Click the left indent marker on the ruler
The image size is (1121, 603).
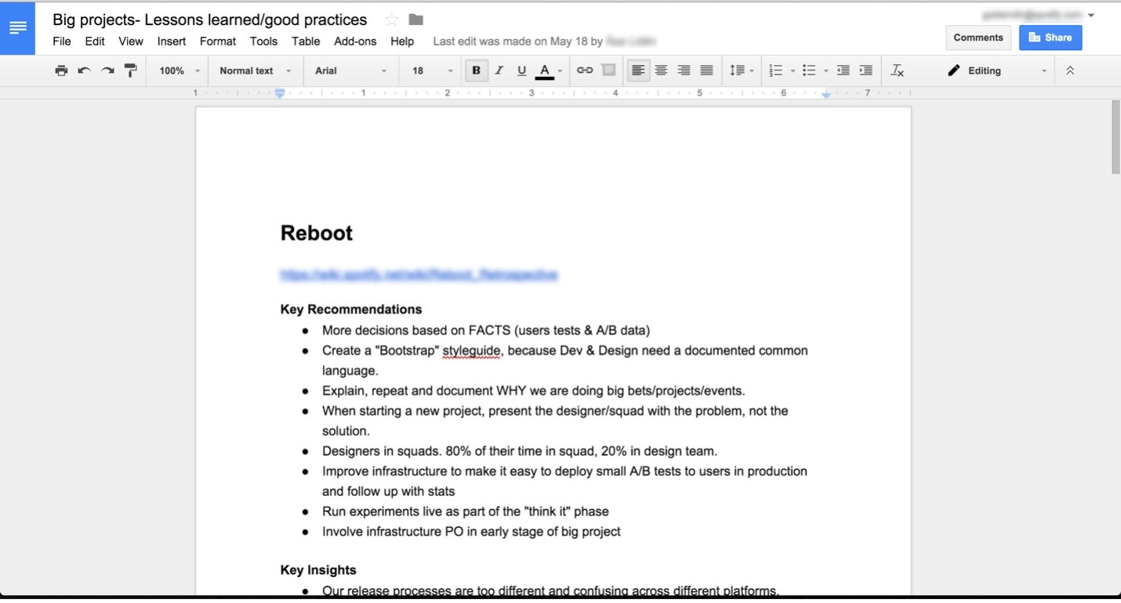(280, 93)
